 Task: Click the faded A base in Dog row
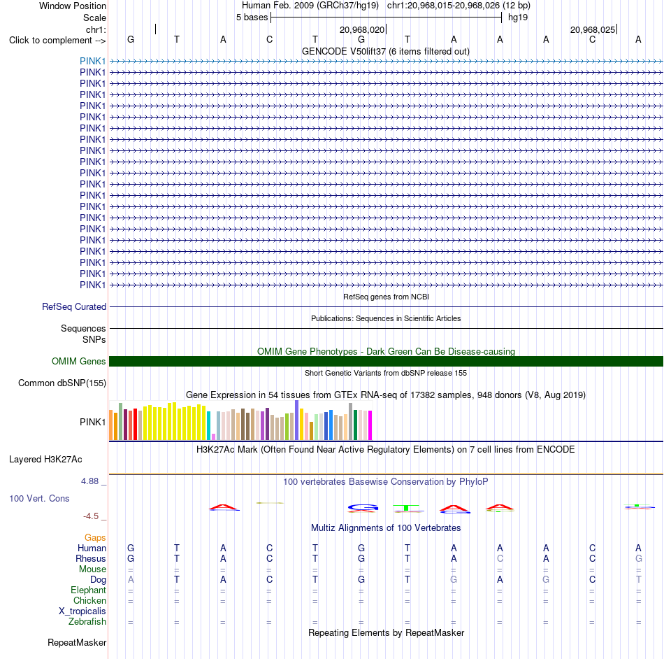[x=131, y=579]
